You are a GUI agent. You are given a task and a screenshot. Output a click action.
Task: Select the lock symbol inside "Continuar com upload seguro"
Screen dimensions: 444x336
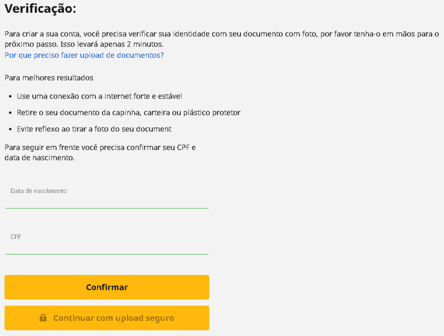(x=43, y=318)
